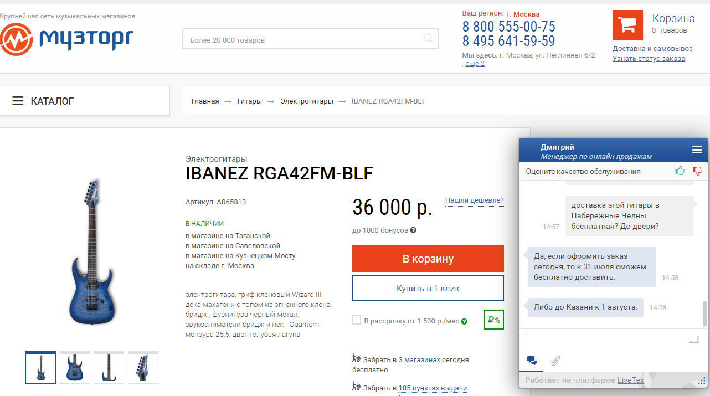
Task: Click into the chat message input
Action: point(604,340)
